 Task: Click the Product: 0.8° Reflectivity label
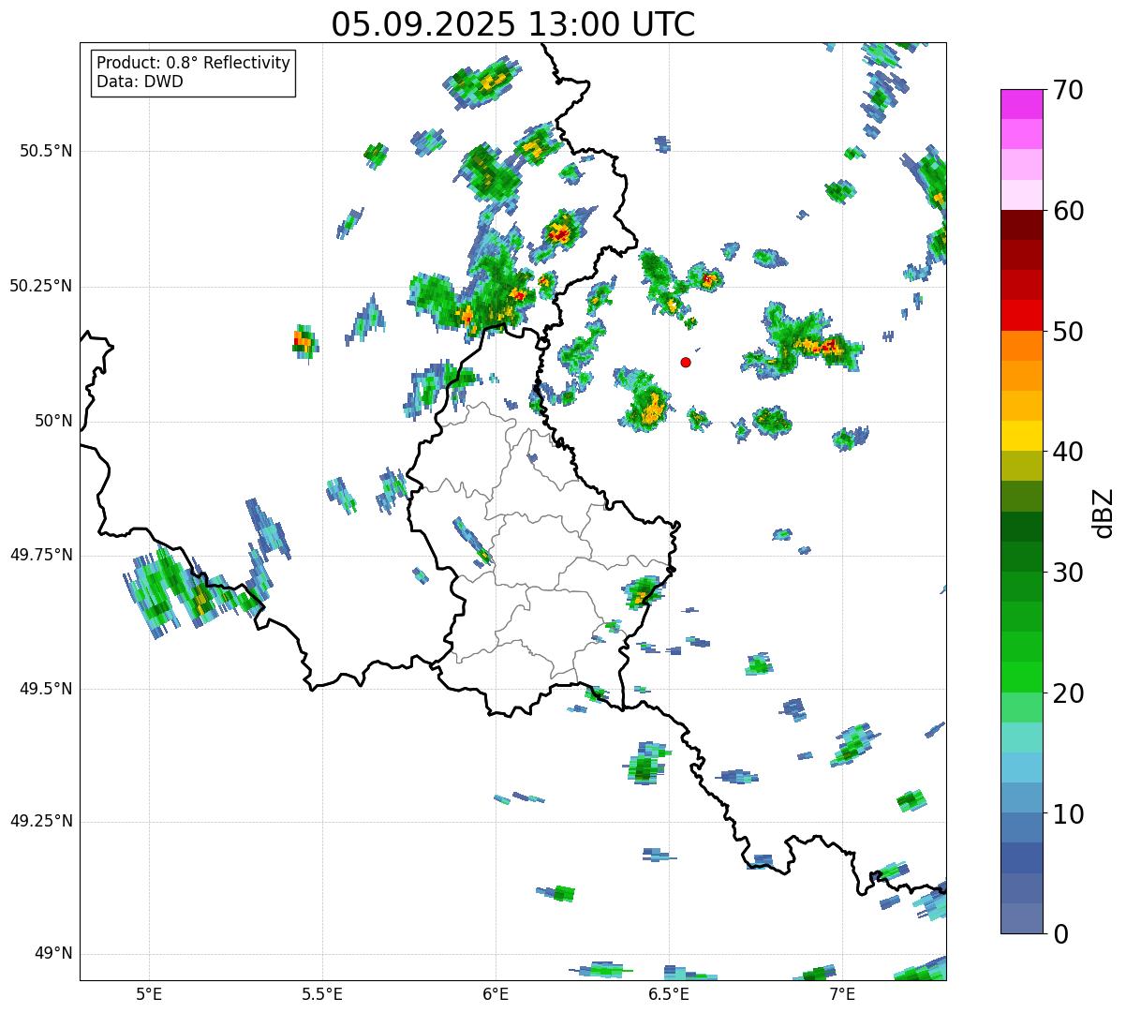click(x=194, y=63)
